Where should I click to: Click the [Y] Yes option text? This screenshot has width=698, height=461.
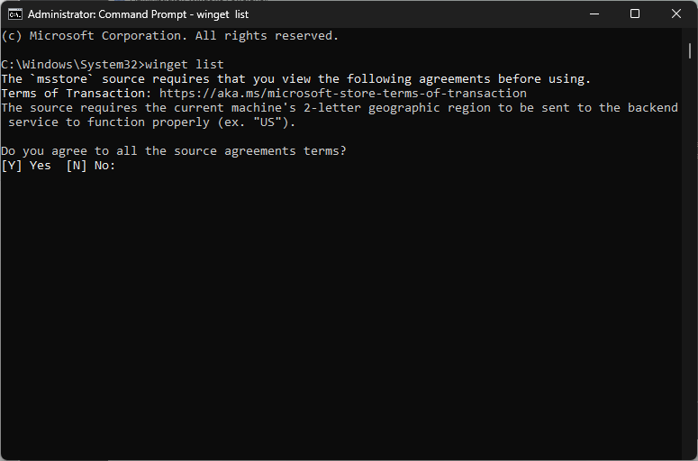26,166
